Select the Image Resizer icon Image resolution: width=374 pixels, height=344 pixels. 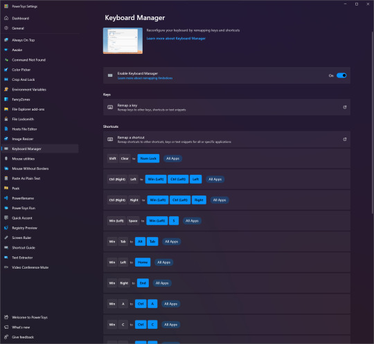coord(6,139)
